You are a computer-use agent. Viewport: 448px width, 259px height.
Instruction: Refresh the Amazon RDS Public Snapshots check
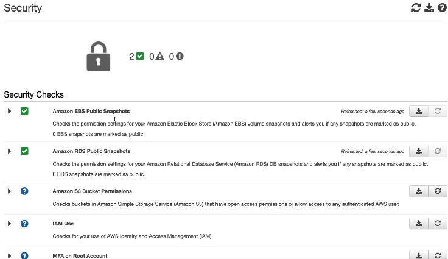(x=438, y=151)
